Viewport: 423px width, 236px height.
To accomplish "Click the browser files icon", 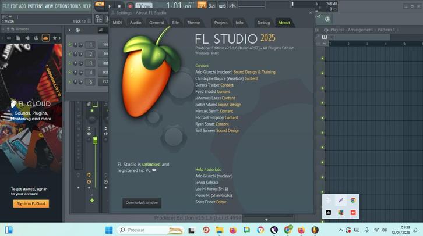I will (x=18, y=38).
